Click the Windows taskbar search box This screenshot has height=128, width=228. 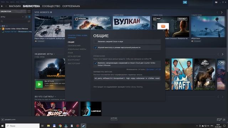(x=22, y=126)
